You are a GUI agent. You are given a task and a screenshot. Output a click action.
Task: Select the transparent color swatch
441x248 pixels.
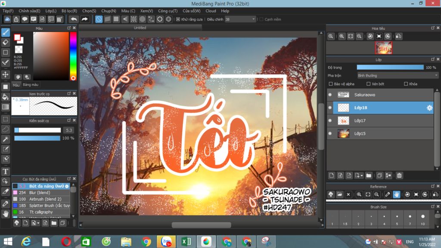point(19,49)
